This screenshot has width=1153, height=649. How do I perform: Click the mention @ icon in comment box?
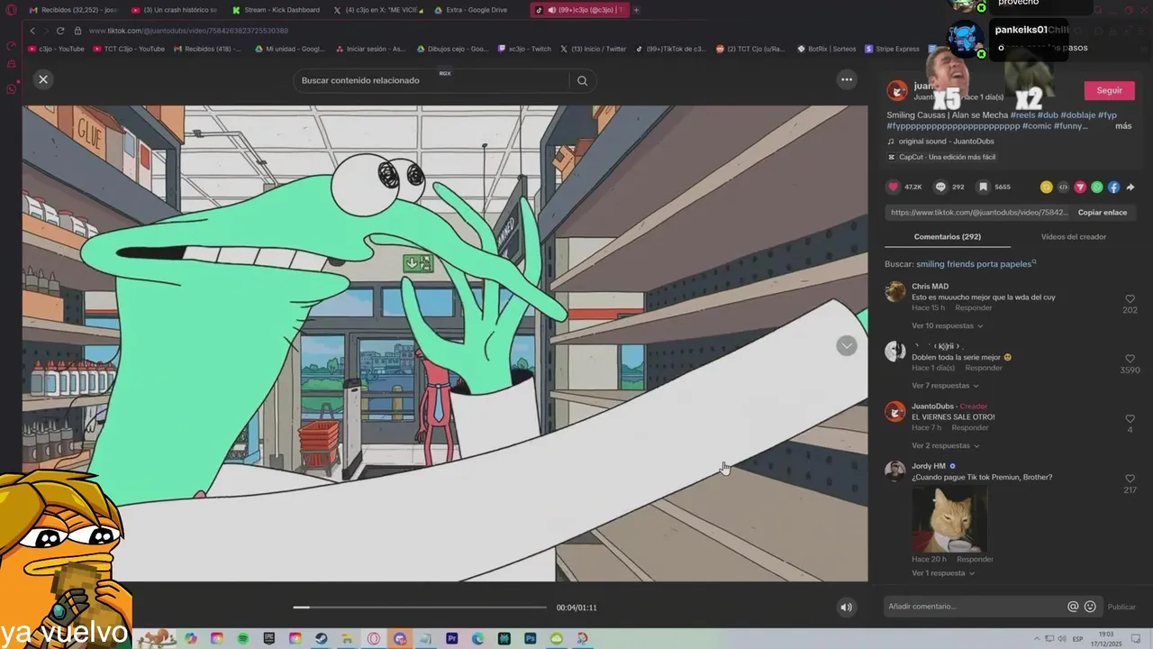(x=1073, y=607)
